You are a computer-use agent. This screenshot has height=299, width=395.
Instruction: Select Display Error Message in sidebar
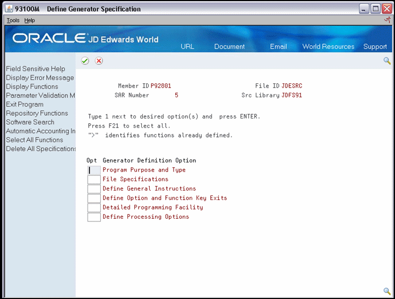pyautogui.click(x=40, y=78)
